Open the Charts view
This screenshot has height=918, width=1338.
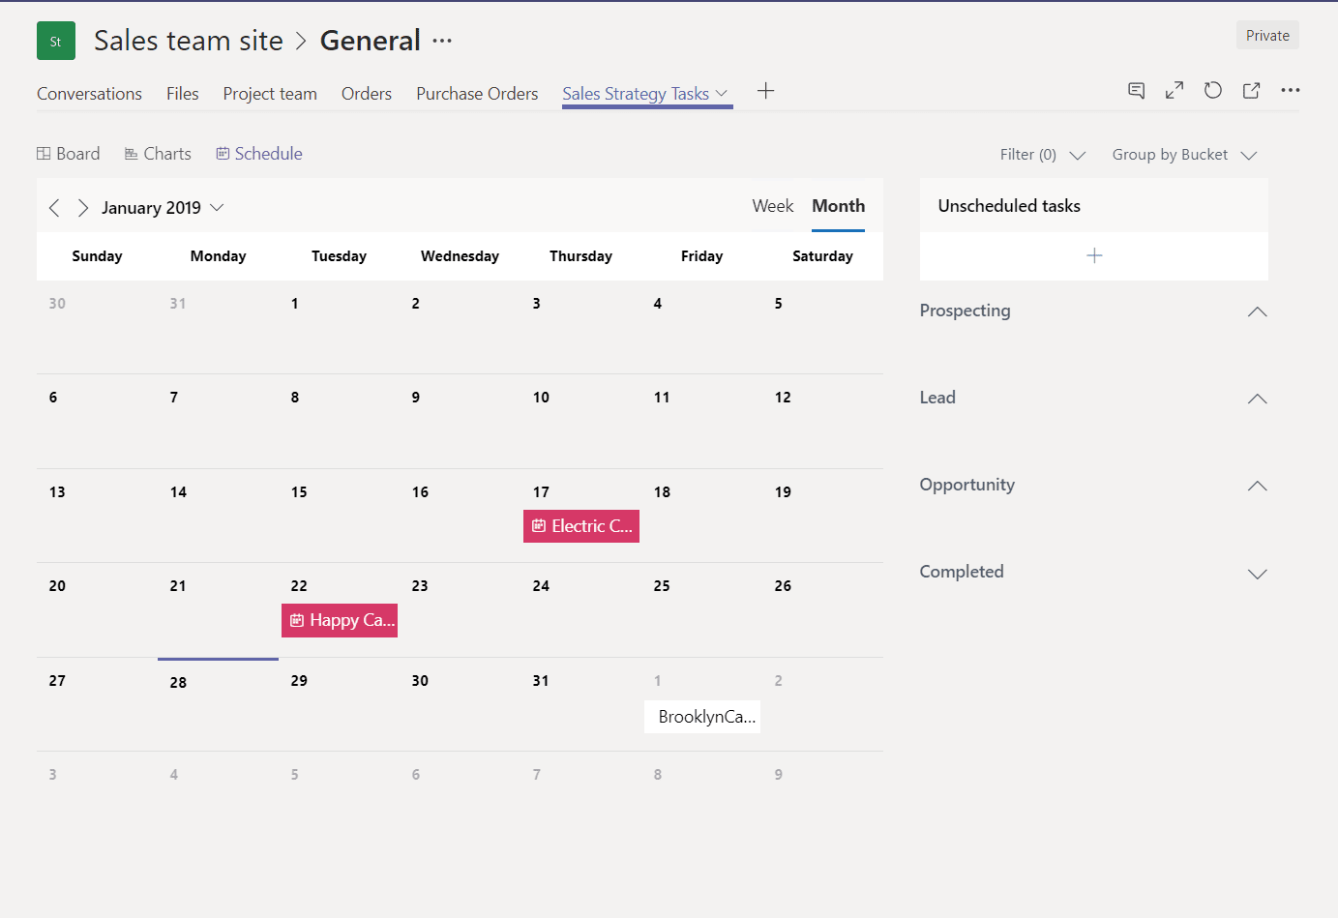[x=158, y=153]
